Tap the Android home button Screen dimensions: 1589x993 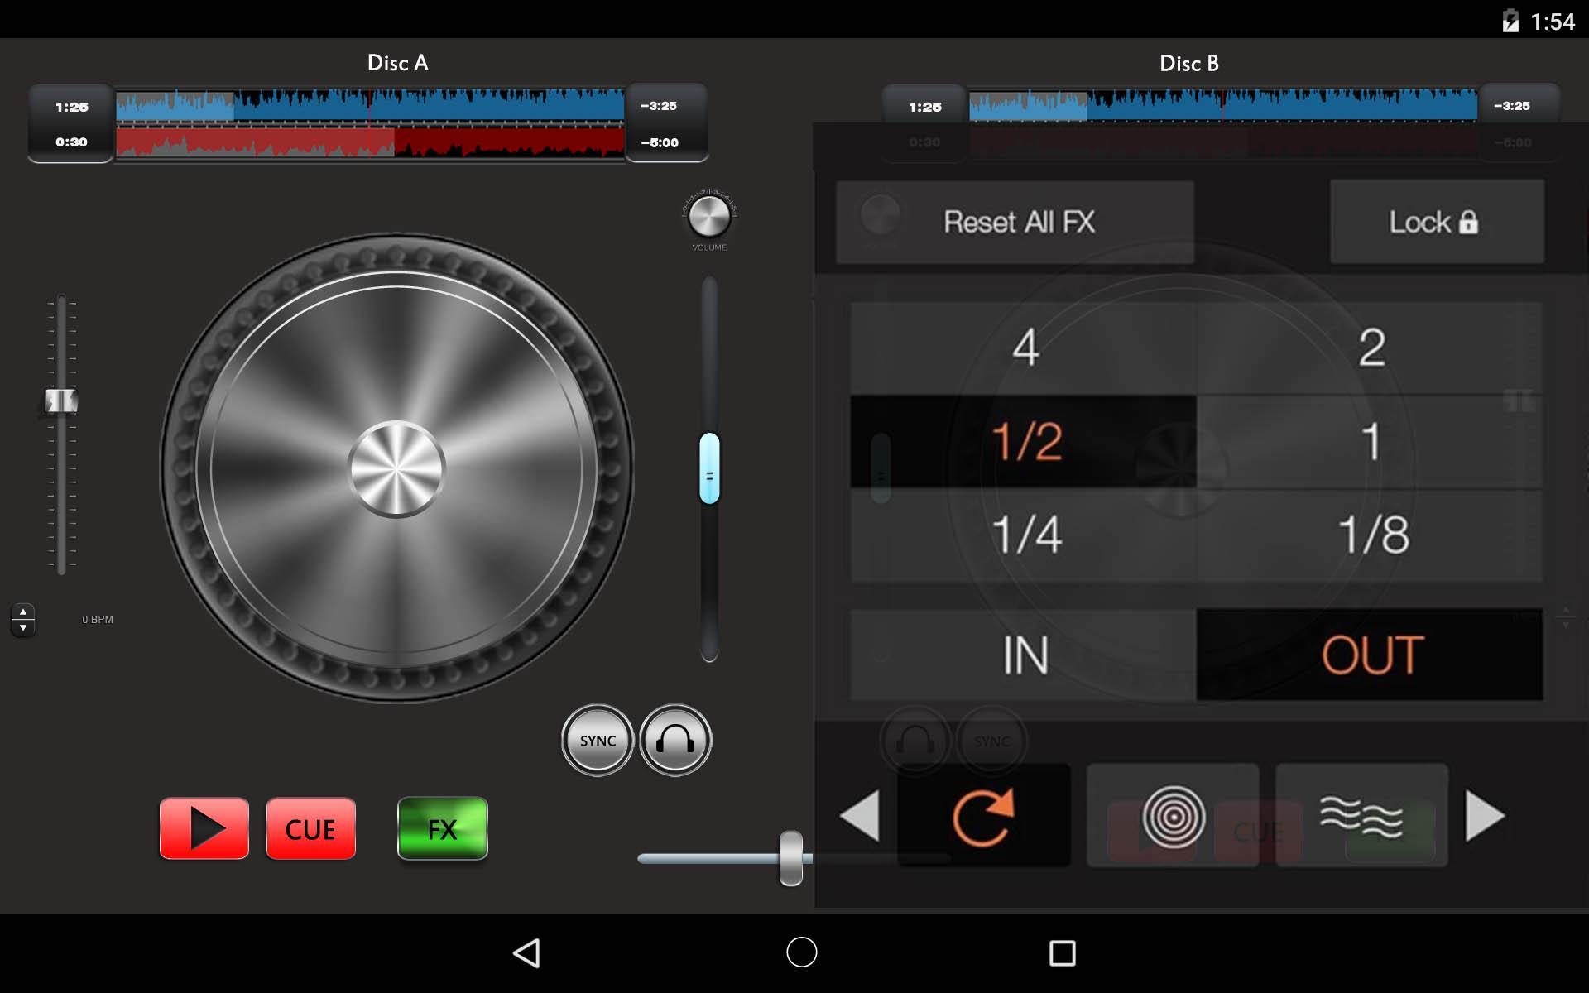801,952
